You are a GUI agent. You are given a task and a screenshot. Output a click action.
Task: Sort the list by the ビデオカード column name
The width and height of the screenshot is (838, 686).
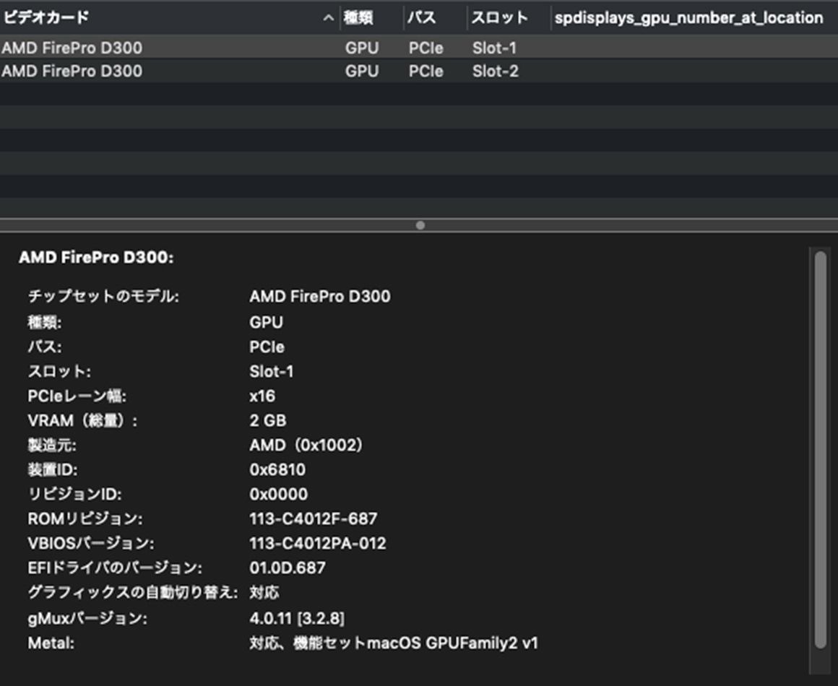point(46,17)
